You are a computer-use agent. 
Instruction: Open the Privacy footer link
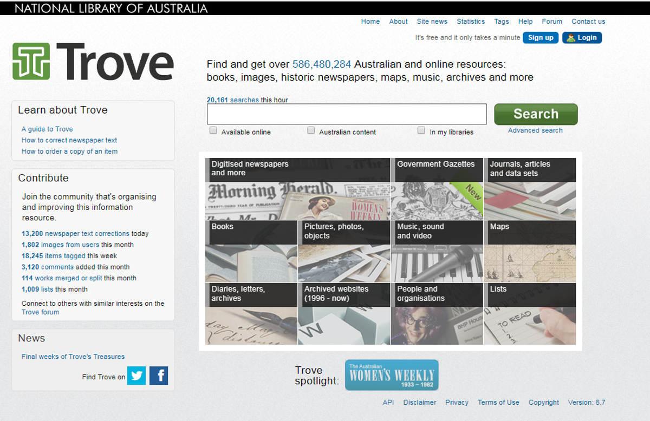click(457, 402)
